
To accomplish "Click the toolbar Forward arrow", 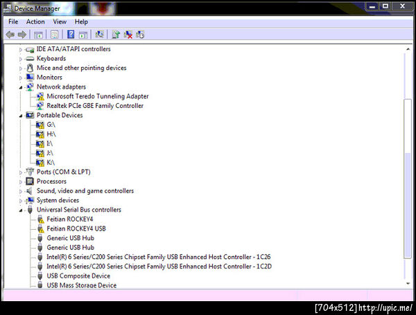I will coord(22,35).
